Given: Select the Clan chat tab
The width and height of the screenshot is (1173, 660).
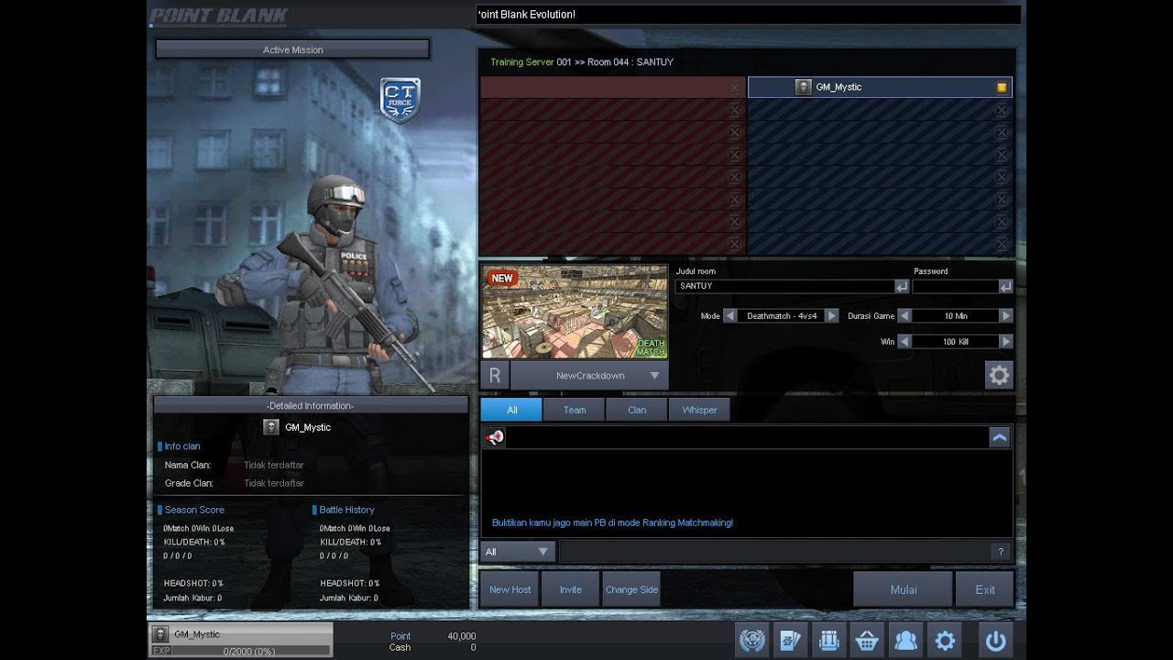Looking at the screenshot, I should [x=637, y=410].
